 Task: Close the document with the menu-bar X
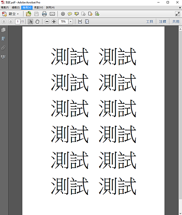click(x=180, y=8)
